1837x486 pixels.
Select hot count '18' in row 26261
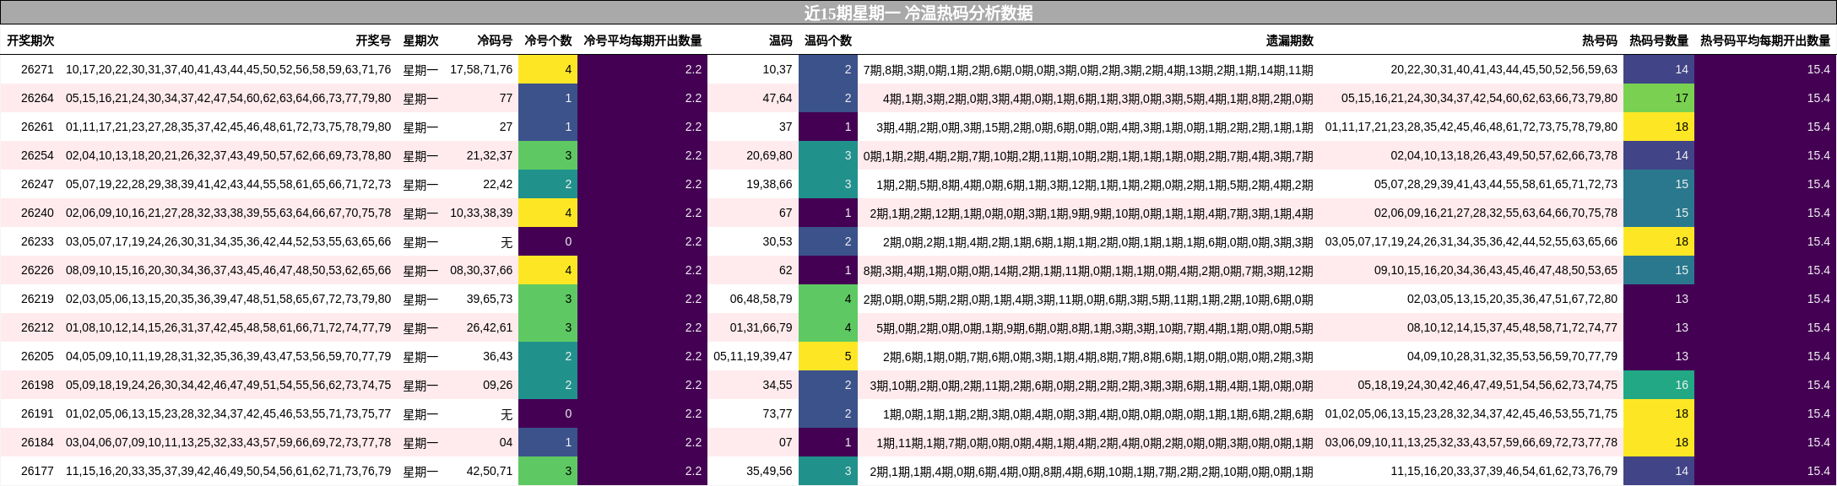pyautogui.click(x=1659, y=127)
